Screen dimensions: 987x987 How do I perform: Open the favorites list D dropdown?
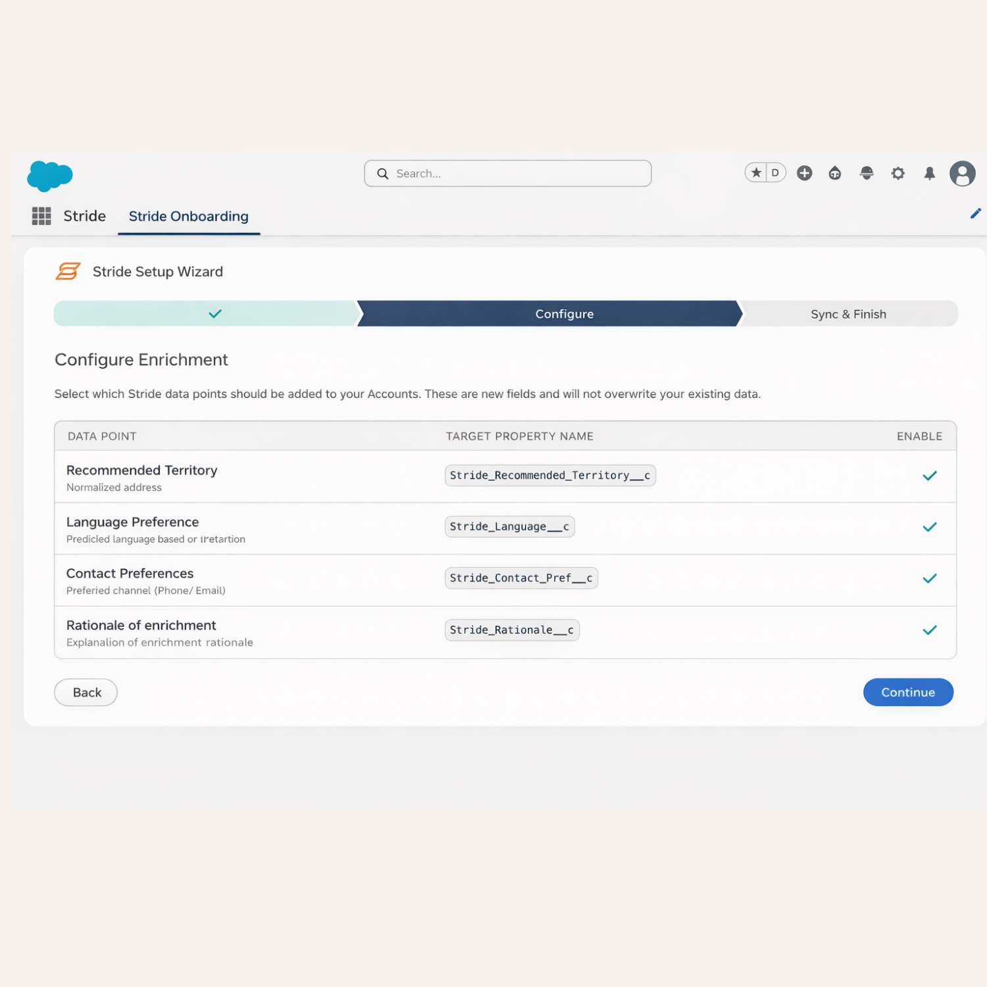776,173
